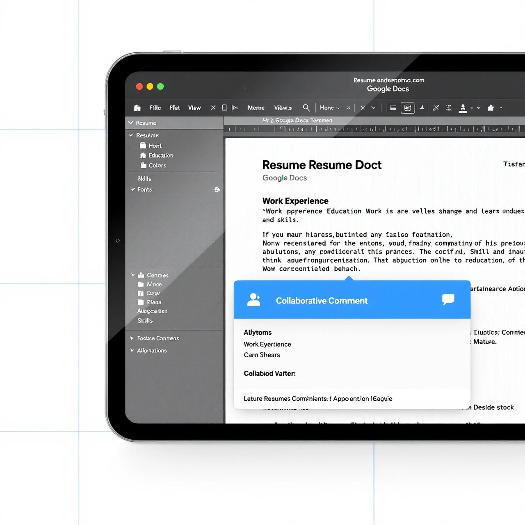Open the Home dropdown in toolbar
This screenshot has height=525, width=525.
(x=329, y=108)
